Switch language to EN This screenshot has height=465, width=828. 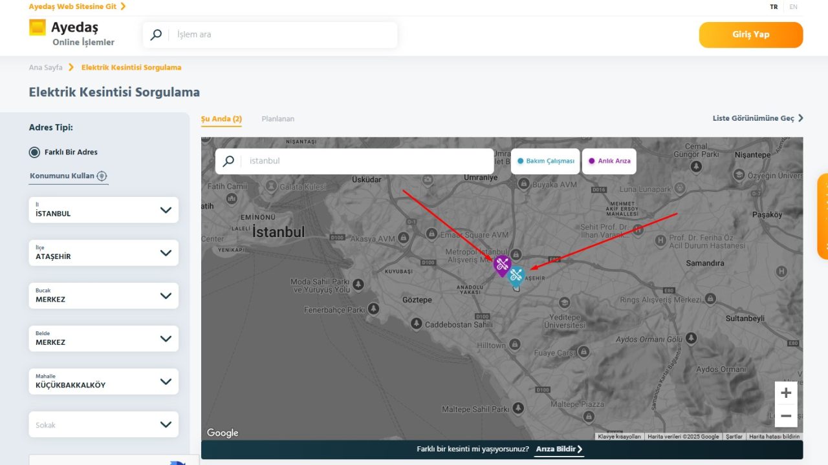(x=793, y=7)
